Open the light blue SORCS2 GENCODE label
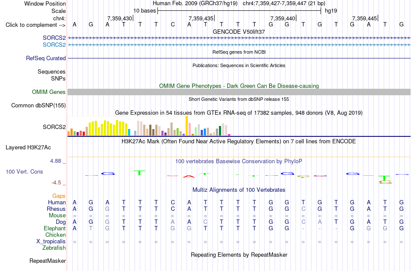Viewport: 411px width, 271px height. point(54,45)
